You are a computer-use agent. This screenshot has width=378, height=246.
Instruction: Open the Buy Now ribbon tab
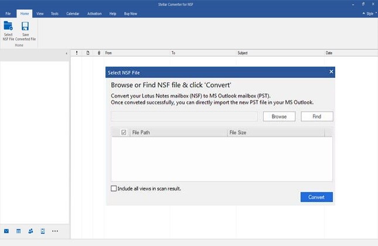(x=131, y=13)
